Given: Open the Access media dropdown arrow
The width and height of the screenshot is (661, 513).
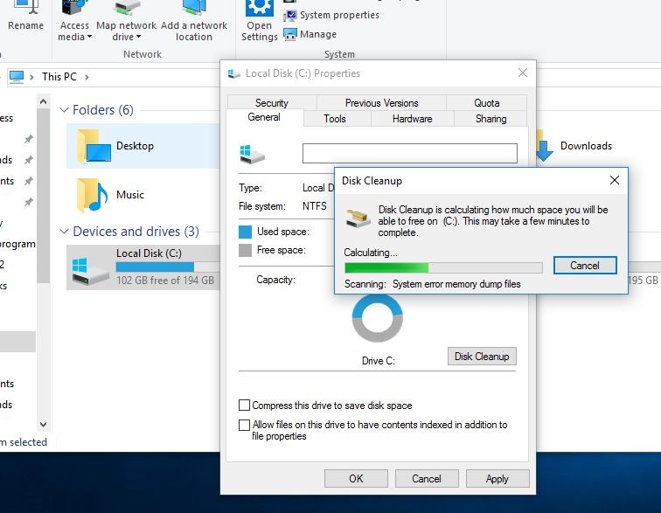Looking at the screenshot, I should pos(89,37).
